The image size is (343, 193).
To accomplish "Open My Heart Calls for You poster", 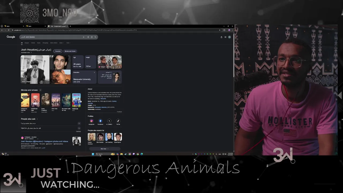I will point(66,100).
